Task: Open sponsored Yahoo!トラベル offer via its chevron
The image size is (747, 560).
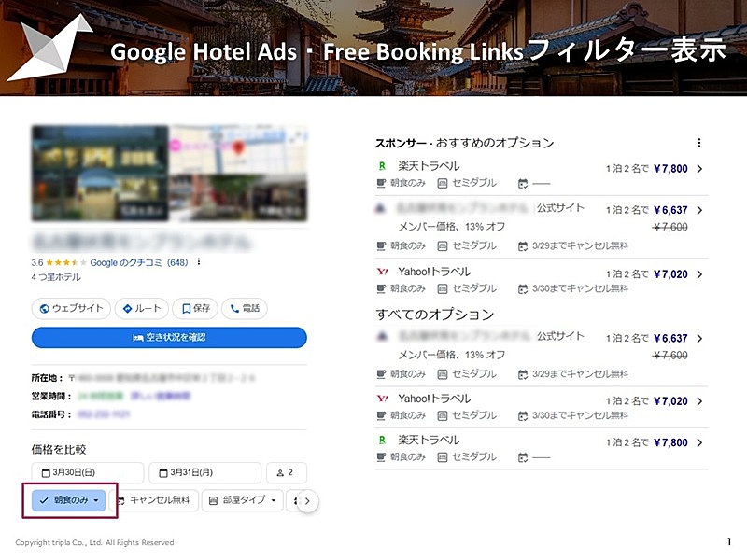Action: (699, 274)
